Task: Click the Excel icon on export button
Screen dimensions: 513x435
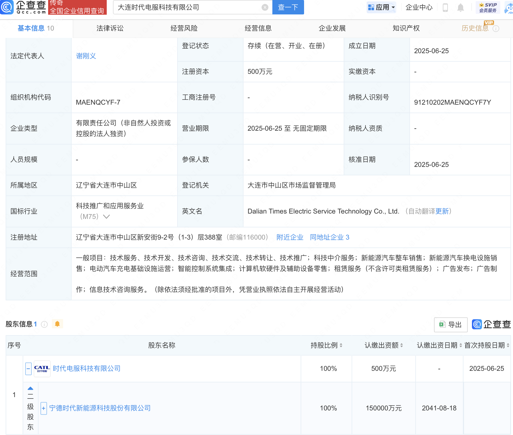Action: pyautogui.click(x=442, y=324)
